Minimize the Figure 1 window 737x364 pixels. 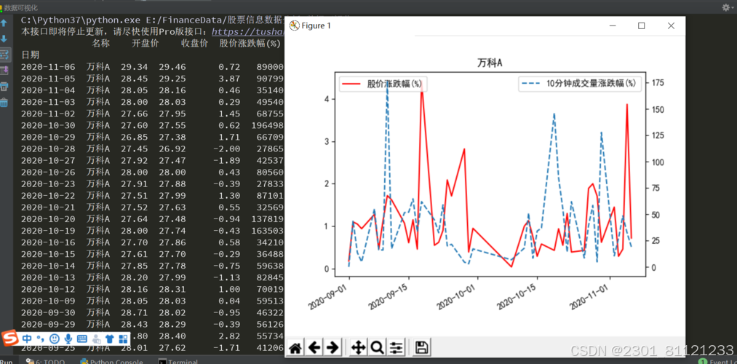pyautogui.click(x=612, y=26)
